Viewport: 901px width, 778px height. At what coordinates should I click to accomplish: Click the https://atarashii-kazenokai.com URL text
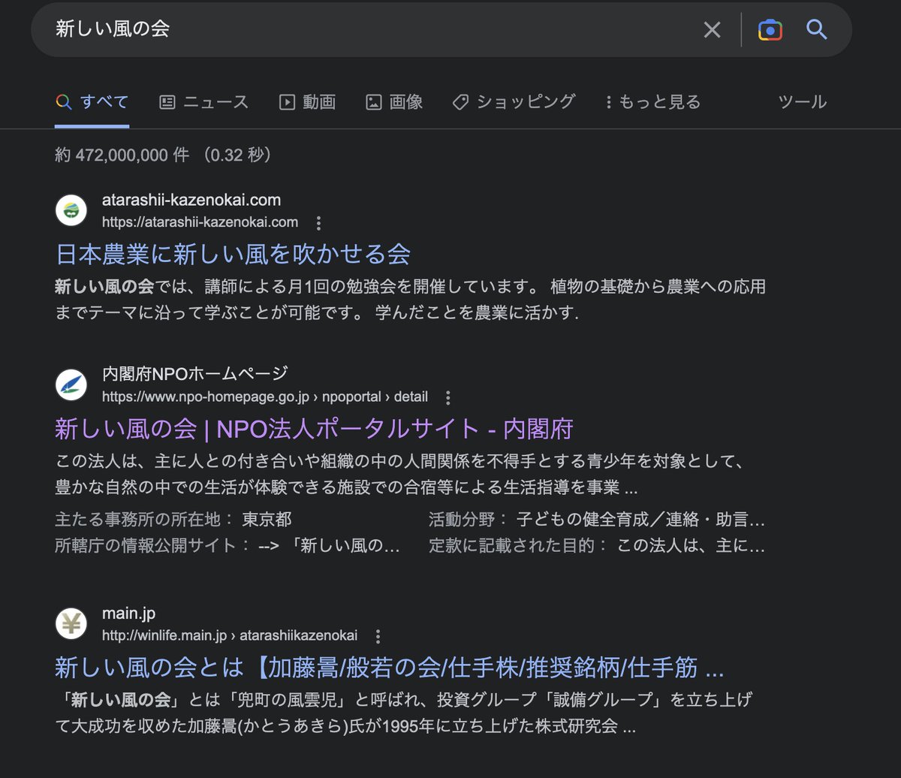200,222
